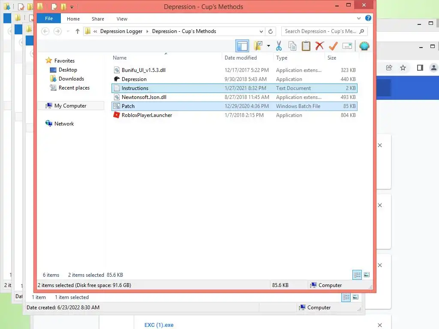Image resolution: width=439 pixels, height=329 pixels.
Task: Click Windows Batch File type cell
Action: coord(298,106)
